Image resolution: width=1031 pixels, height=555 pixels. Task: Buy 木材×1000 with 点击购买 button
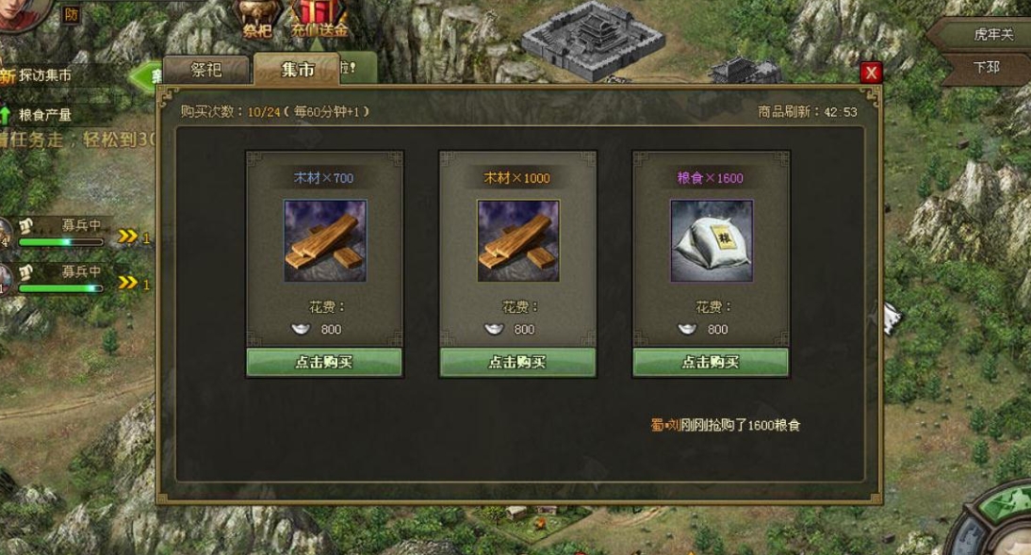click(517, 363)
